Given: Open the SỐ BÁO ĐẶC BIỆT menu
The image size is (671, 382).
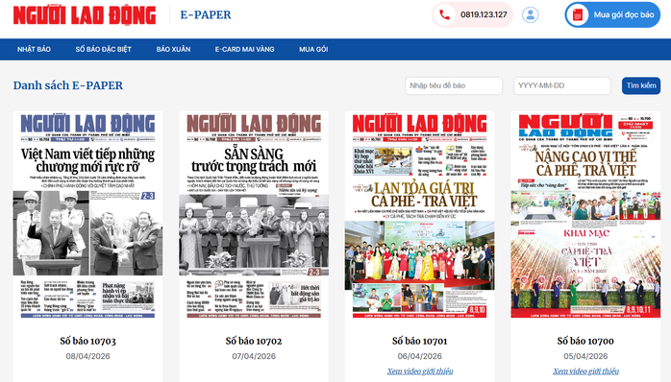Looking at the screenshot, I should [104, 49].
